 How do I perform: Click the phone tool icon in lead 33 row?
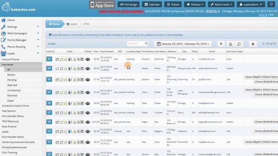click(x=70, y=131)
